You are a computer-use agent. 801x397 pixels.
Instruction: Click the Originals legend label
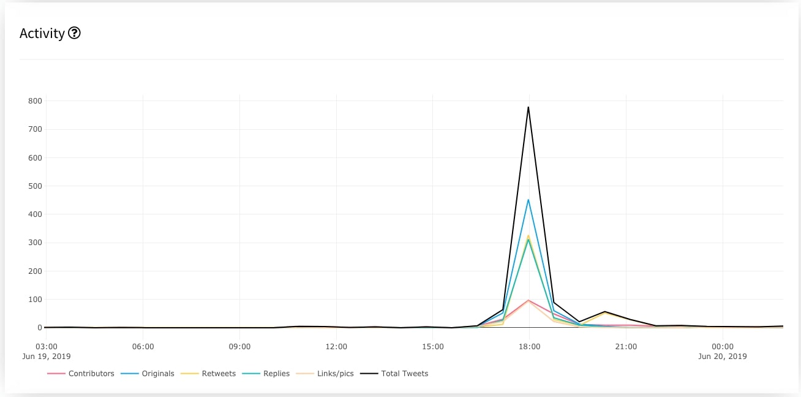[159, 373]
